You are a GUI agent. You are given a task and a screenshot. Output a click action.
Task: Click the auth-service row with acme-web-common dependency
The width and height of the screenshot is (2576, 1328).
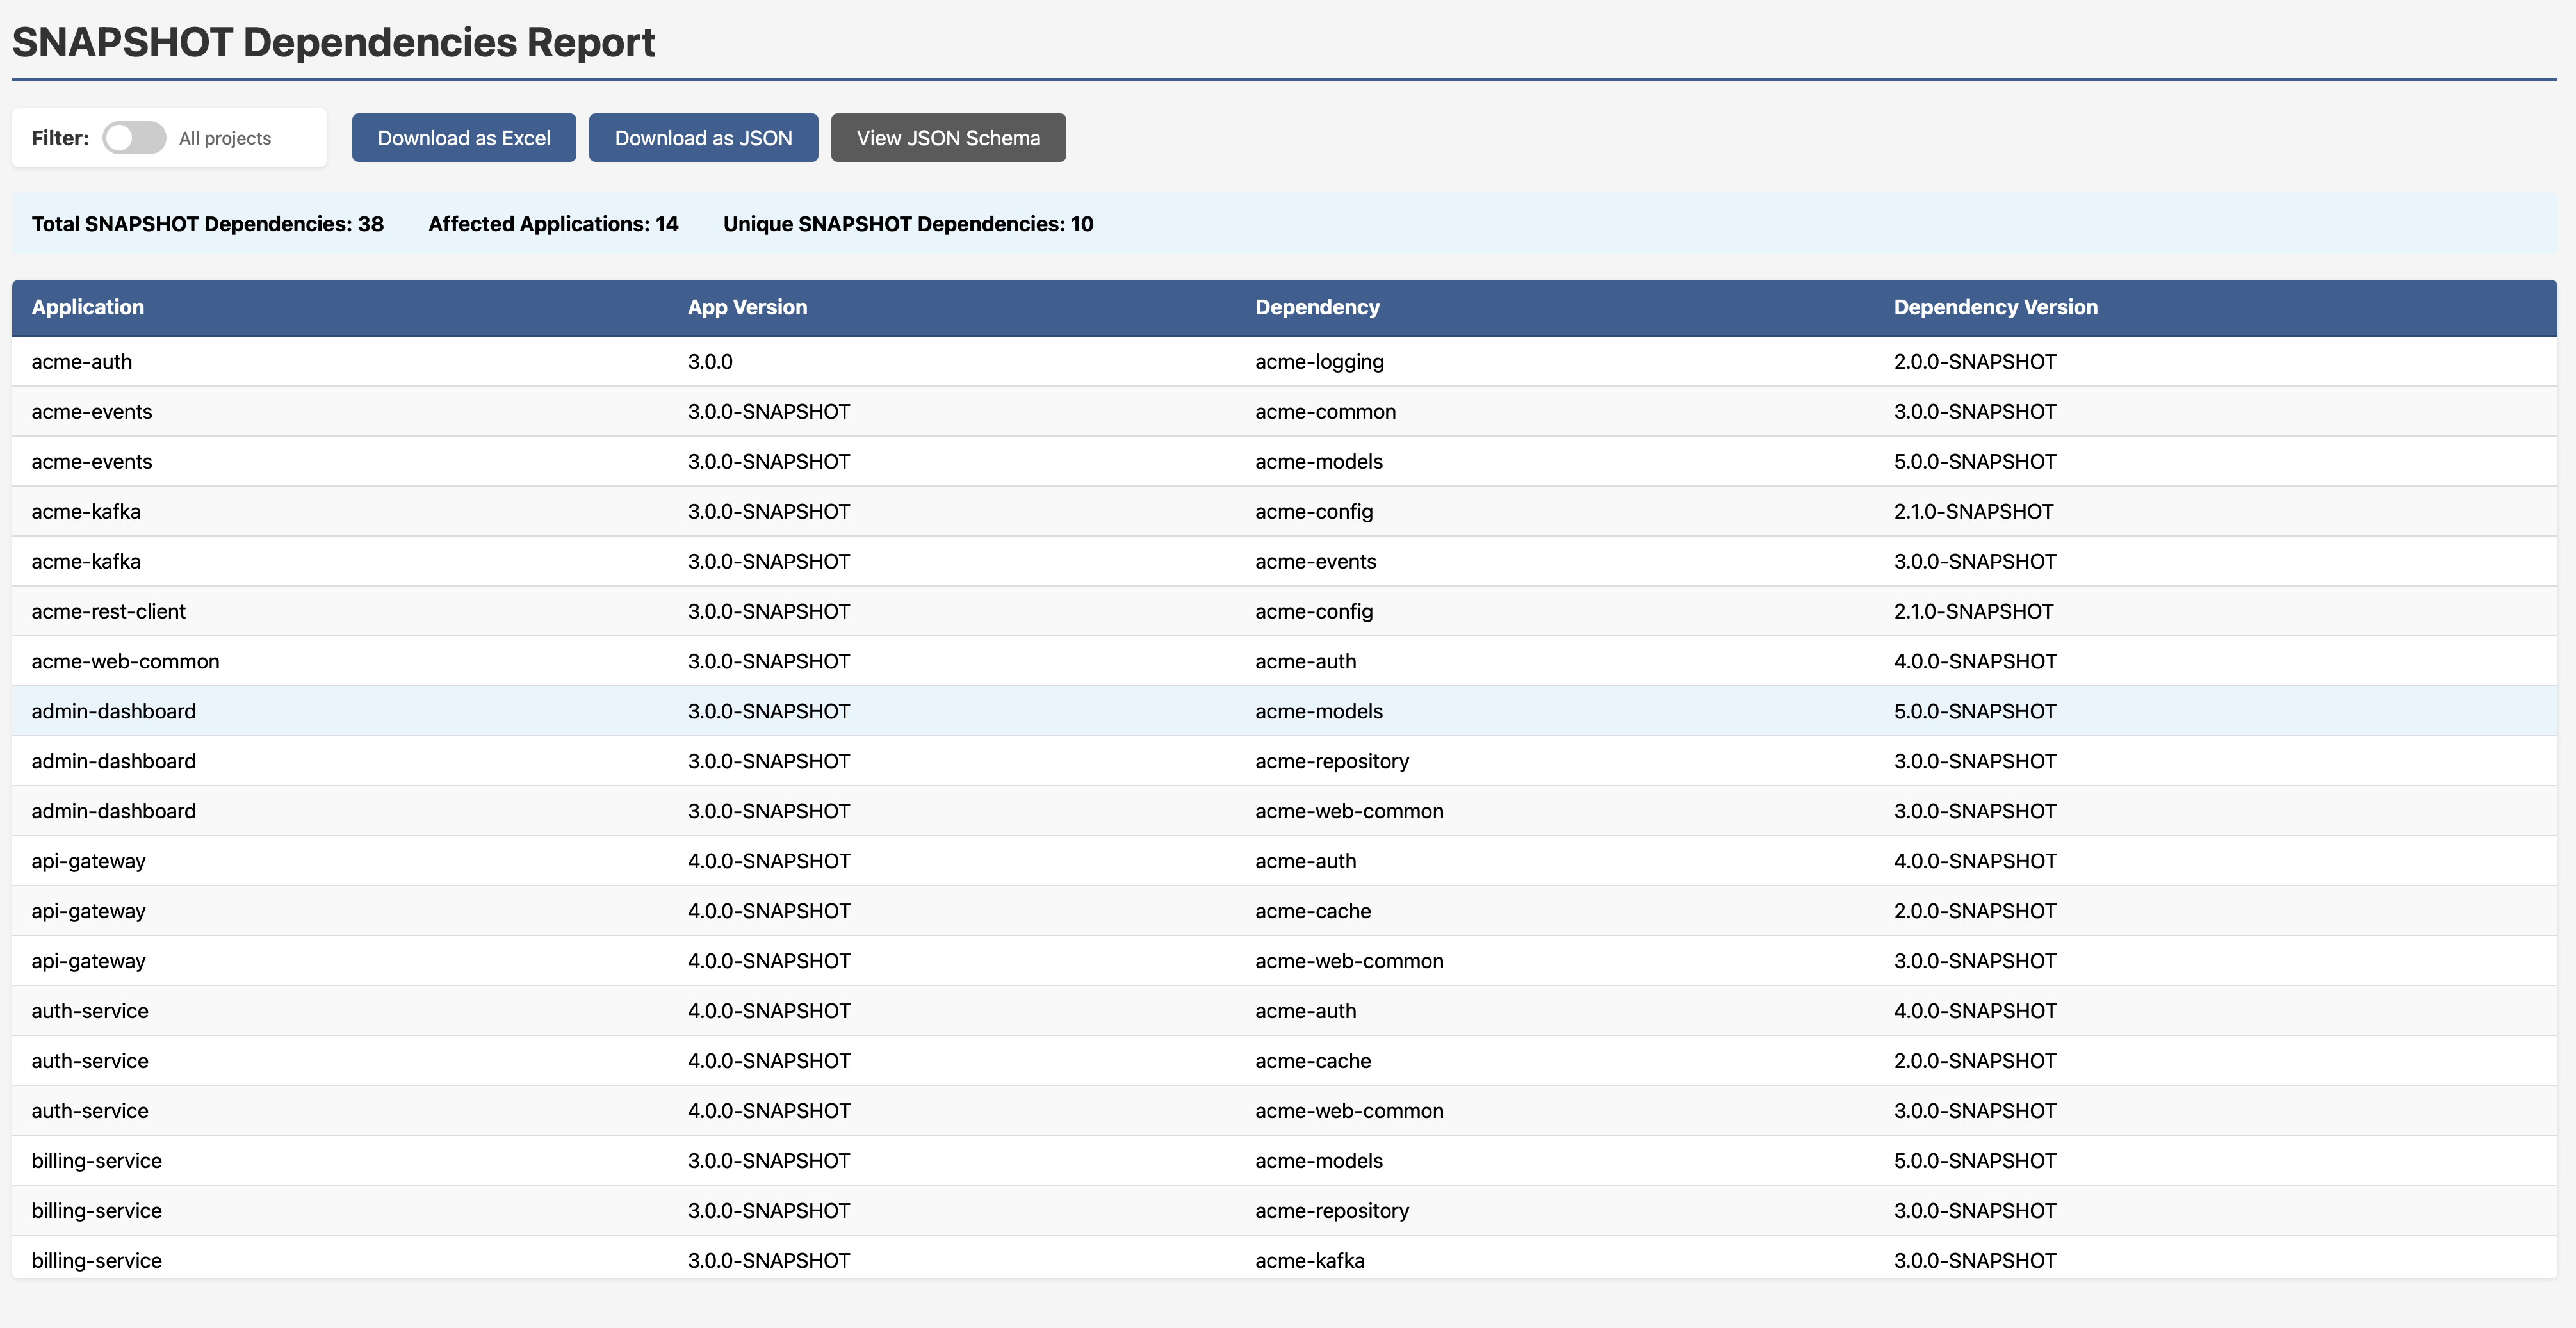[x=700, y=1110]
